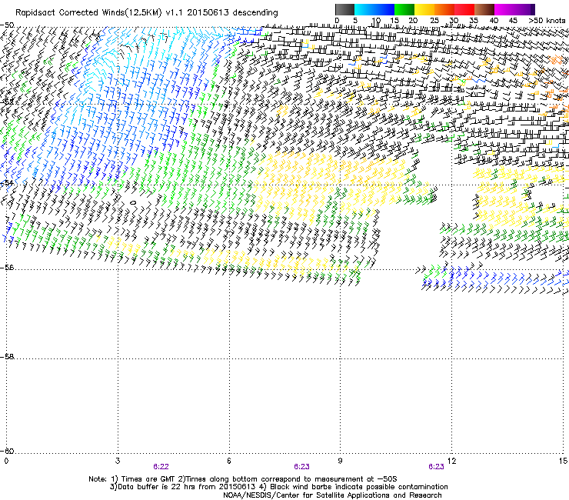Click the red segment of the color bar
569x500 pixels.
[464, 9]
